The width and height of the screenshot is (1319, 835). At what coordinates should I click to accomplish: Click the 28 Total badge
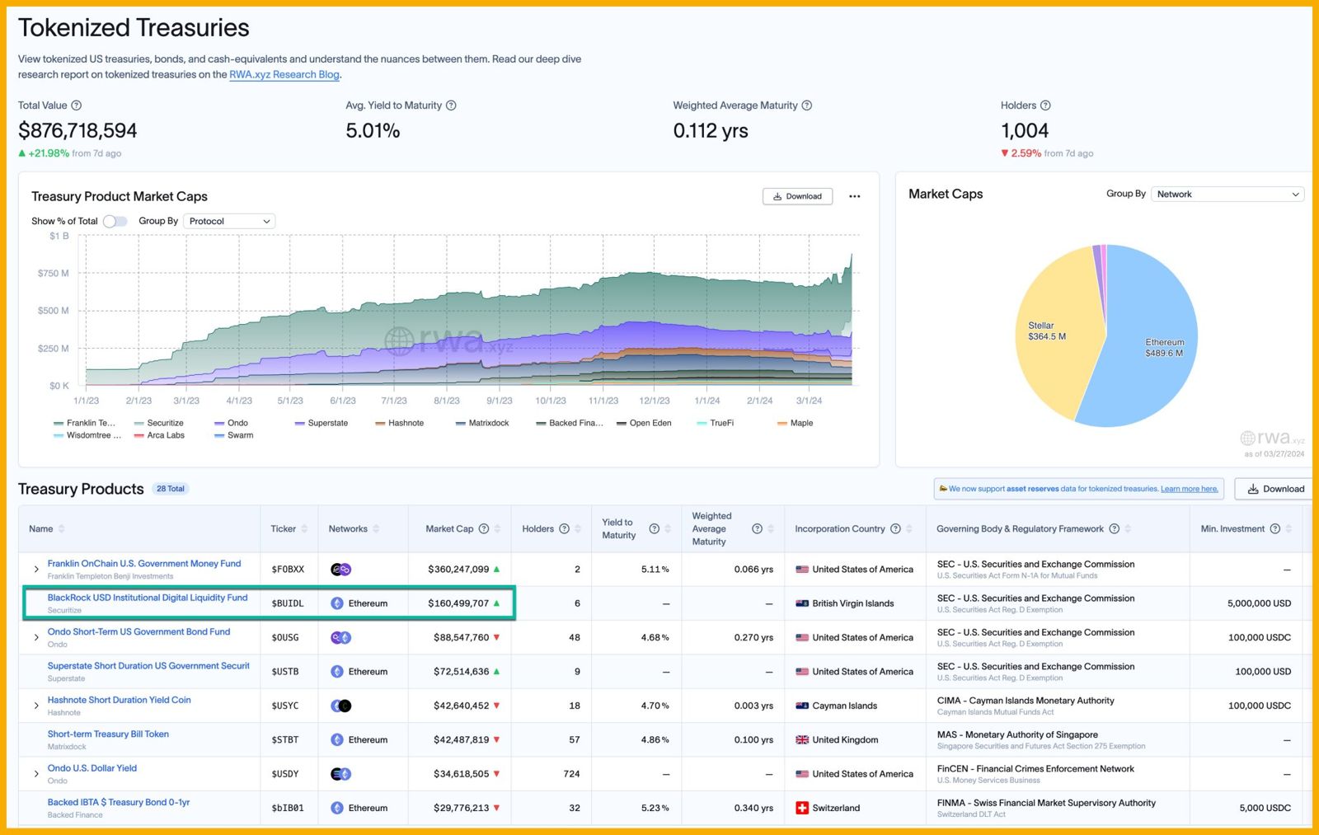[171, 489]
